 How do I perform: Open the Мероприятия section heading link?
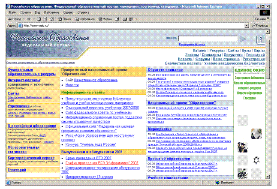160,129
